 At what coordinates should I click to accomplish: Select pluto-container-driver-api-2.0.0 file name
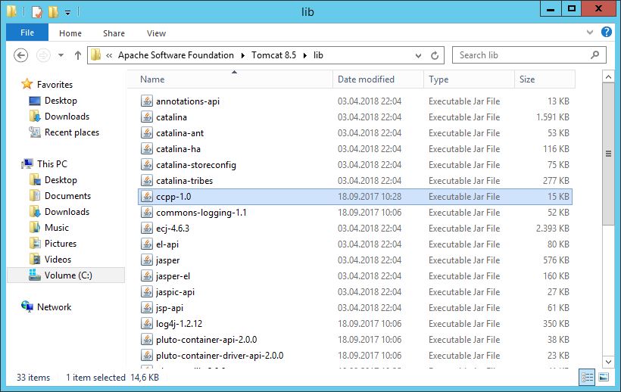tap(220, 356)
